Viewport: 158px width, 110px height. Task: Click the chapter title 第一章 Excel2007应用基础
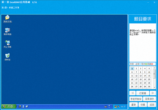(16, 2)
